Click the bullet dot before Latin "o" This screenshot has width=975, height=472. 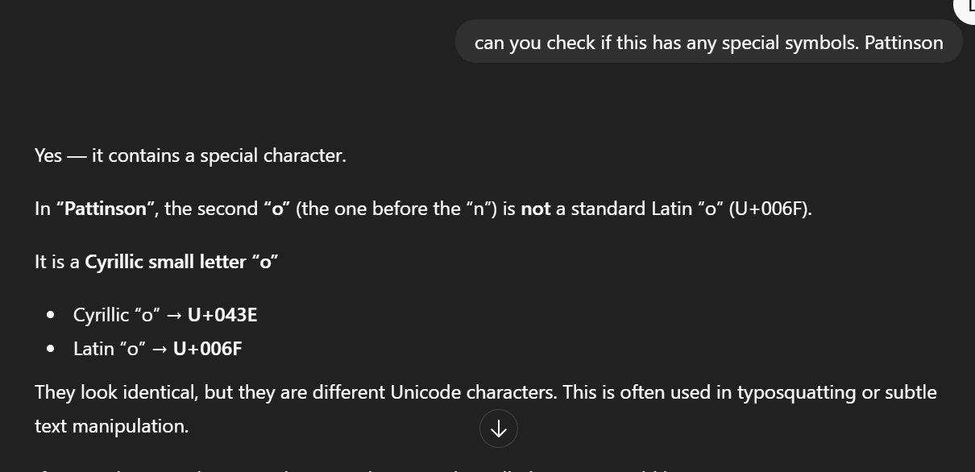[x=52, y=349]
